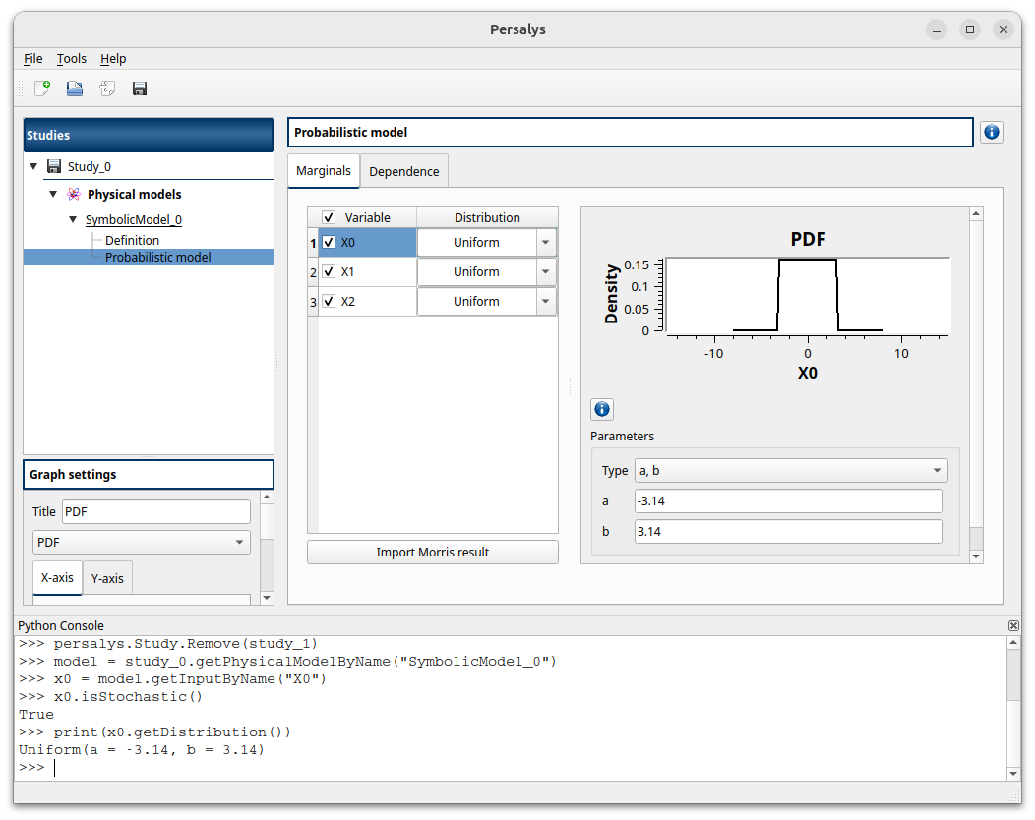
Task: Collapse the SymbolicModel_0 tree node
Action: tap(73, 219)
